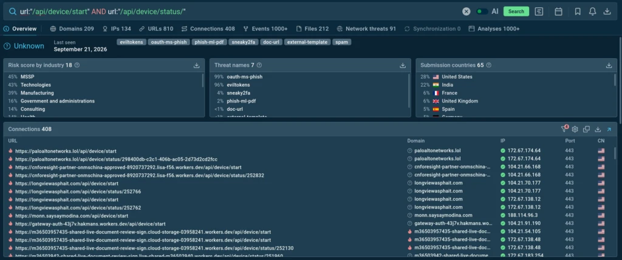Viewport: 622px width, 260px height.
Task: Open the Connections table settings gear
Action: point(575,130)
